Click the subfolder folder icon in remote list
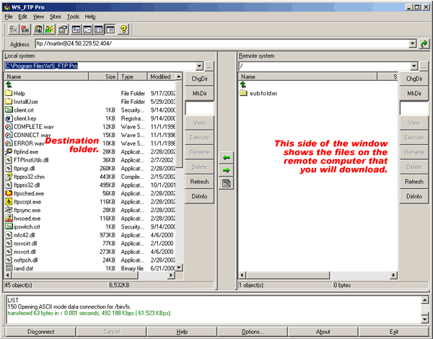The image size is (433, 339). pos(243,93)
